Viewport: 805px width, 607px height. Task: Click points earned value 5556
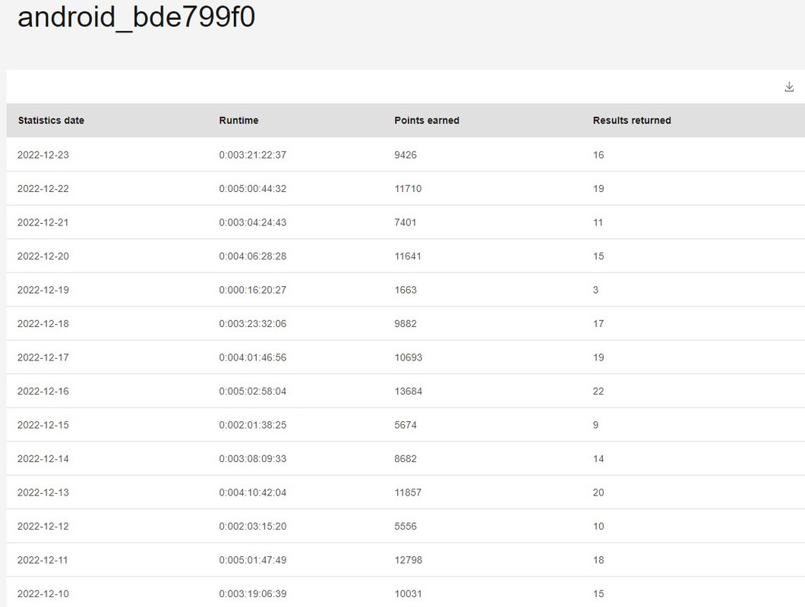(x=406, y=527)
